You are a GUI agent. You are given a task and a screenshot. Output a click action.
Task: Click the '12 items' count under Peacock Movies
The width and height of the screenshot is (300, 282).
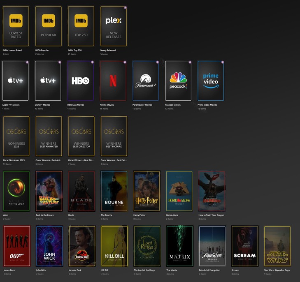coord(169,109)
